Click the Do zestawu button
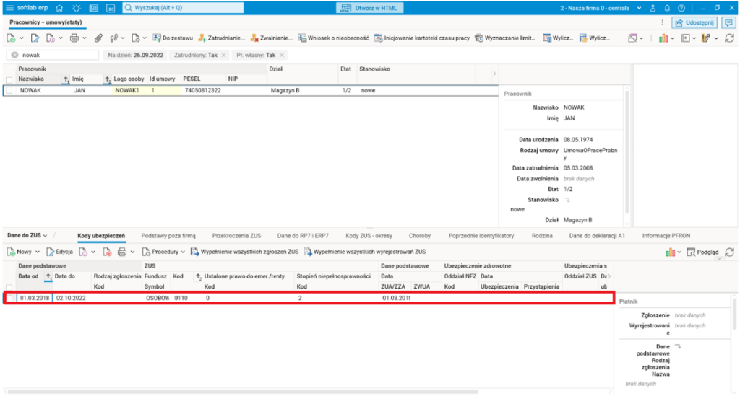The width and height of the screenshot is (740, 409). 173,38
